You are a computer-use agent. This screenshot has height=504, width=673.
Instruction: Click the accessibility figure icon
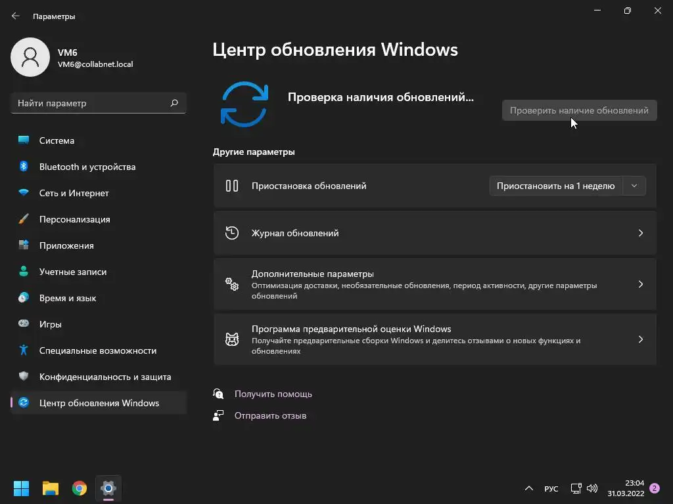click(24, 350)
